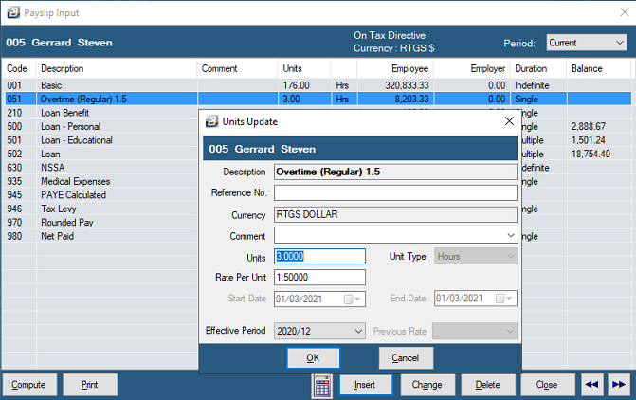Image resolution: width=636 pixels, height=400 pixels.
Task: Click the Currency field RTGS DOLLAR
Action: 395,214
